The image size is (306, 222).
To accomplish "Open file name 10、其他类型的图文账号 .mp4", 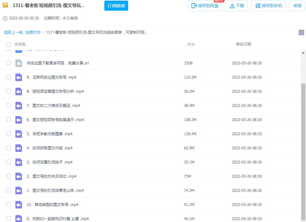I will pos(52,205).
